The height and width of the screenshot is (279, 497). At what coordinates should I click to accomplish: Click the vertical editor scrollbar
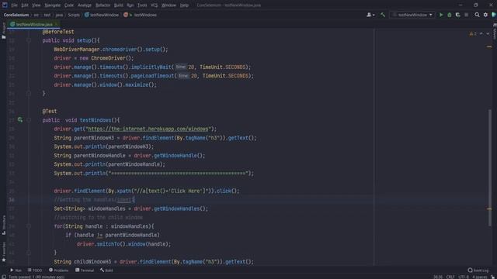490,167
